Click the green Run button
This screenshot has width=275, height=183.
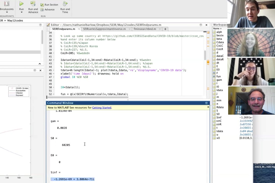pos(21,4)
